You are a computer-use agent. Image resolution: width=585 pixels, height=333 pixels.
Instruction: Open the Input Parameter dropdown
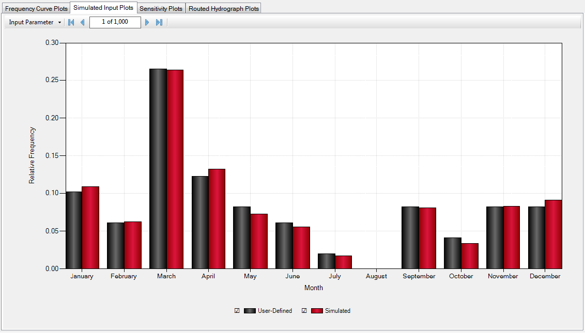[34, 22]
